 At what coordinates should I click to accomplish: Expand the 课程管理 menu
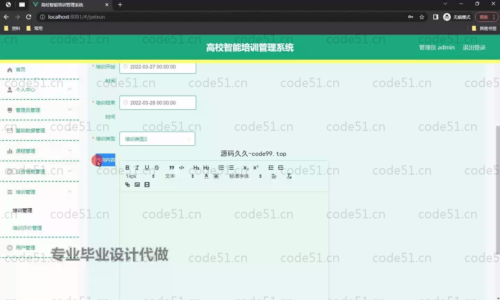coord(40,151)
